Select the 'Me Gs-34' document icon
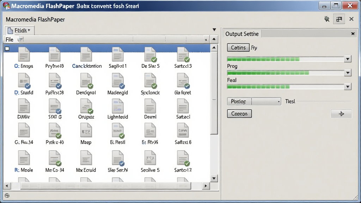361x203 pixels. click(55, 158)
